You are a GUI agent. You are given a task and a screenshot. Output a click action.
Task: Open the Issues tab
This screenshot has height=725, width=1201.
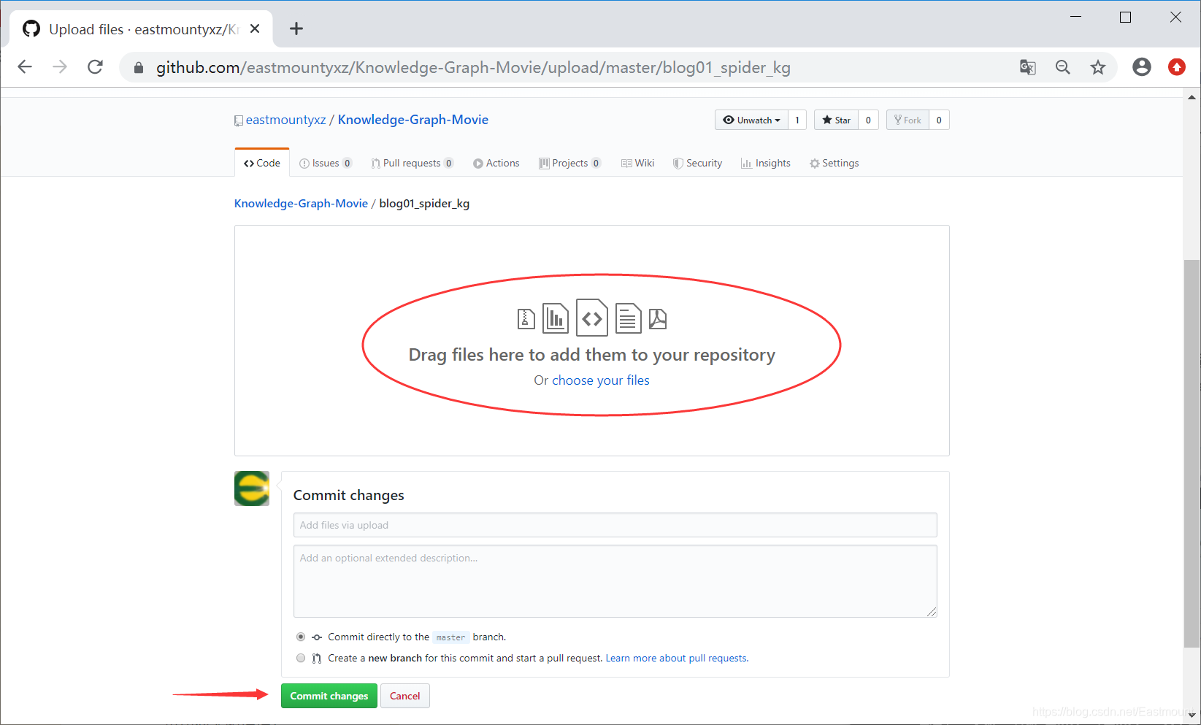click(x=326, y=163)
